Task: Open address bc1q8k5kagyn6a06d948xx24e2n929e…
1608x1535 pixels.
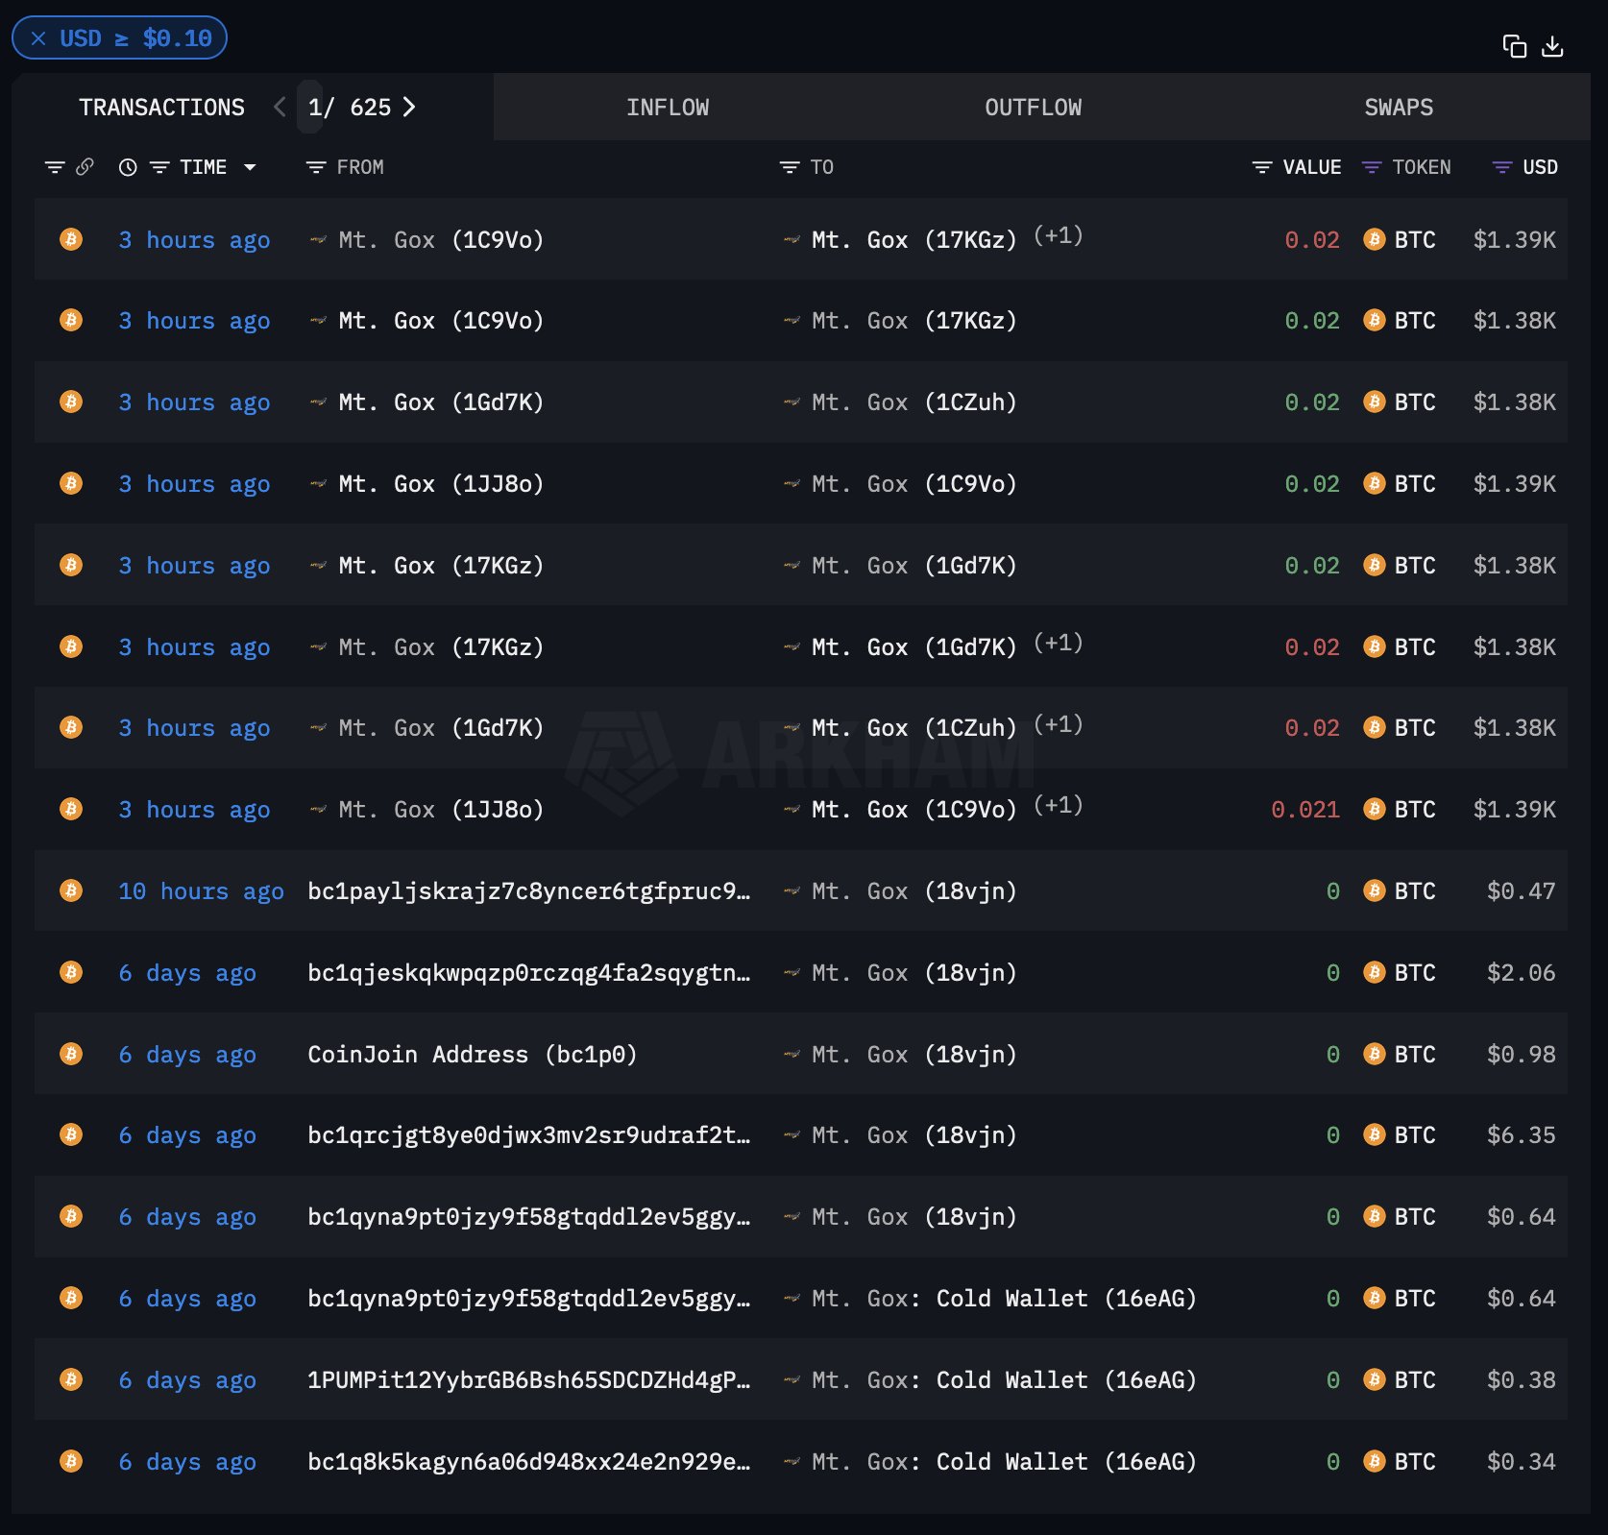Action: click(529, 1462)
